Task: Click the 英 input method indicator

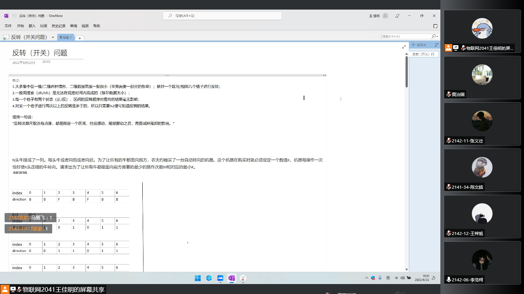Action: click(388, 278)
